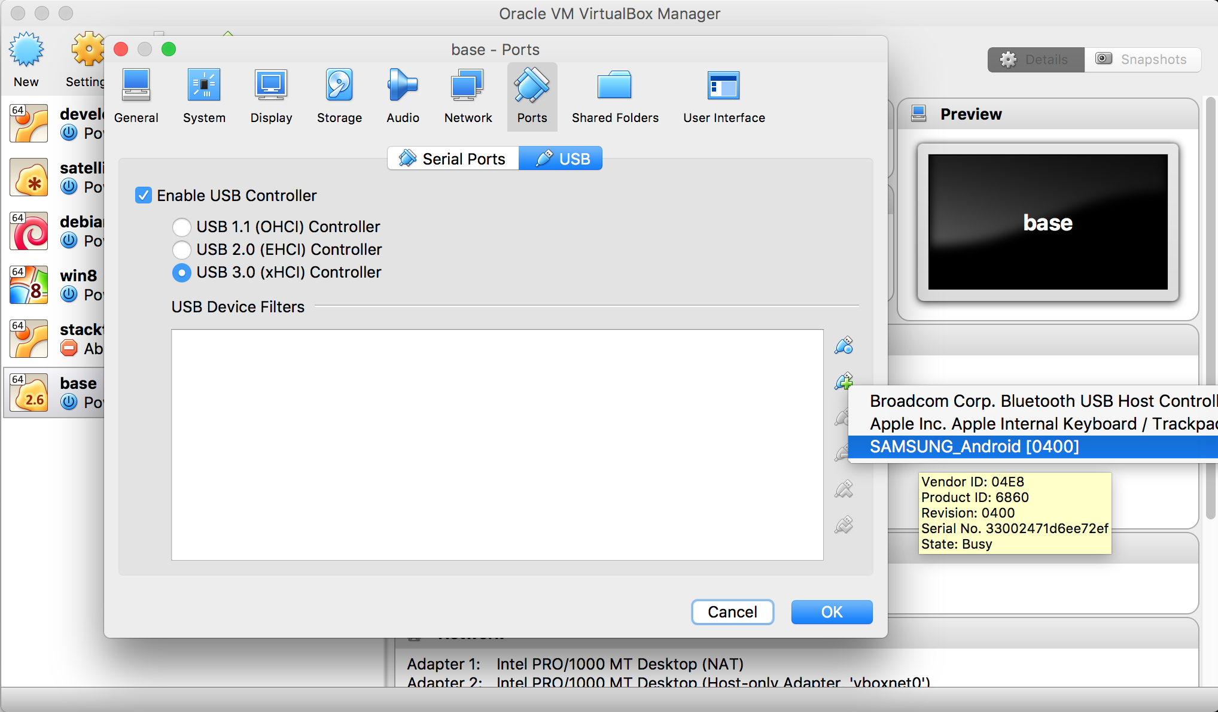Viewport: 1218px width, 712px height.
Task: Select USB 1.1 (OHCI) Controller option
Action: pos(182,227)
